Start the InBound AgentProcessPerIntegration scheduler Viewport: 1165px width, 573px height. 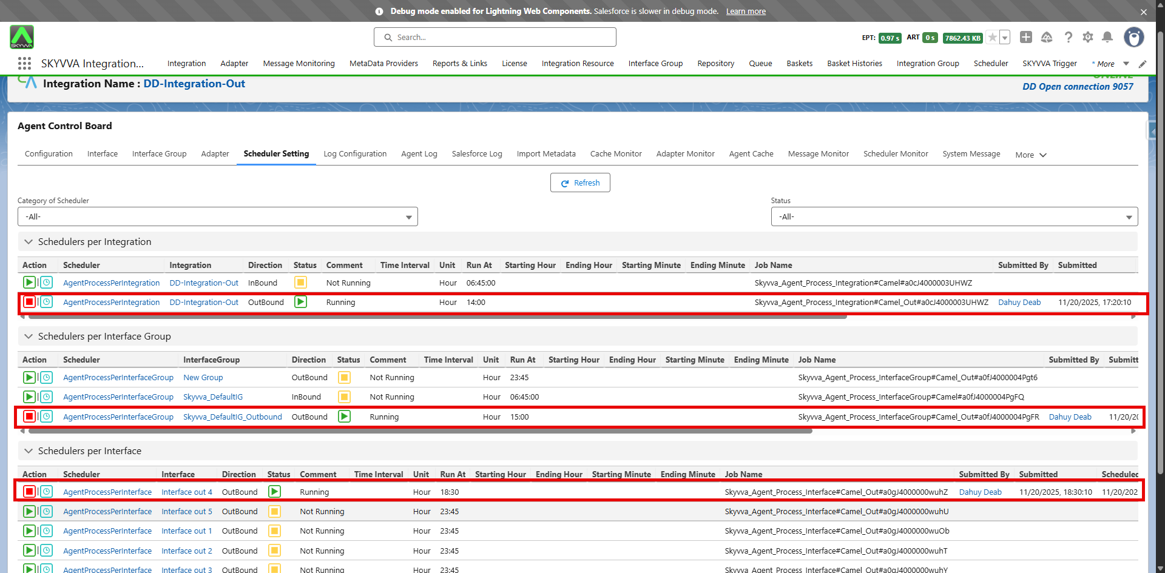(x=29, y=283)
